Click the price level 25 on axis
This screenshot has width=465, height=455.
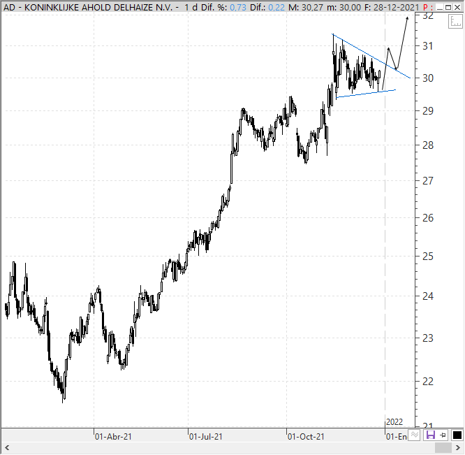point(428,257)
